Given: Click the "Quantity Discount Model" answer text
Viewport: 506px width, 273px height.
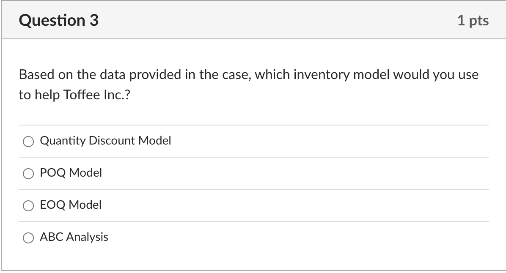Looking at the screenshot, I should pos(105,141).
